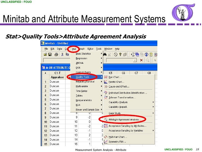Click the Cause-and-Effect fishbone icon
This screenshot has width=202, height=152.
[106, 87]
